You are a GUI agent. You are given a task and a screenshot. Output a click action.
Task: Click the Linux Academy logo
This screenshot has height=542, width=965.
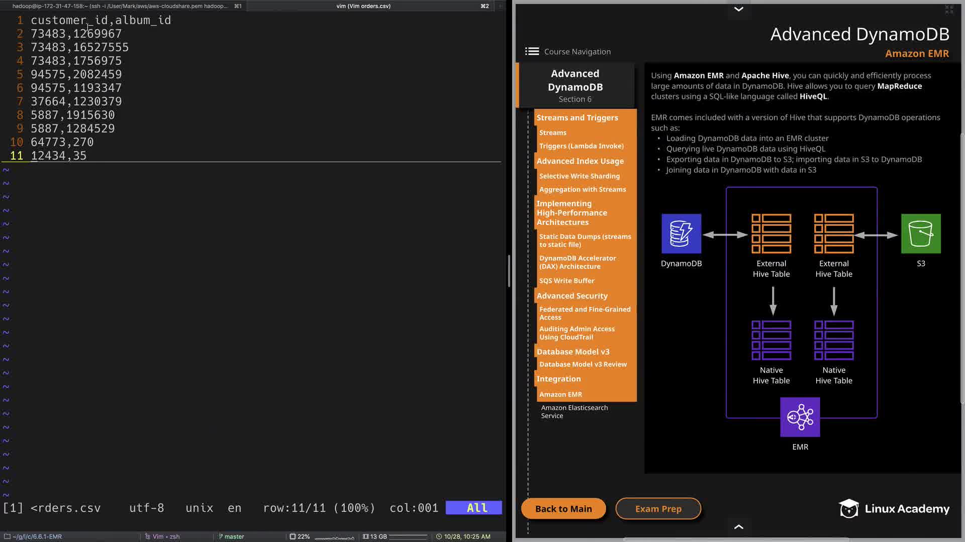pyautogui.click(x=894, y=508)
